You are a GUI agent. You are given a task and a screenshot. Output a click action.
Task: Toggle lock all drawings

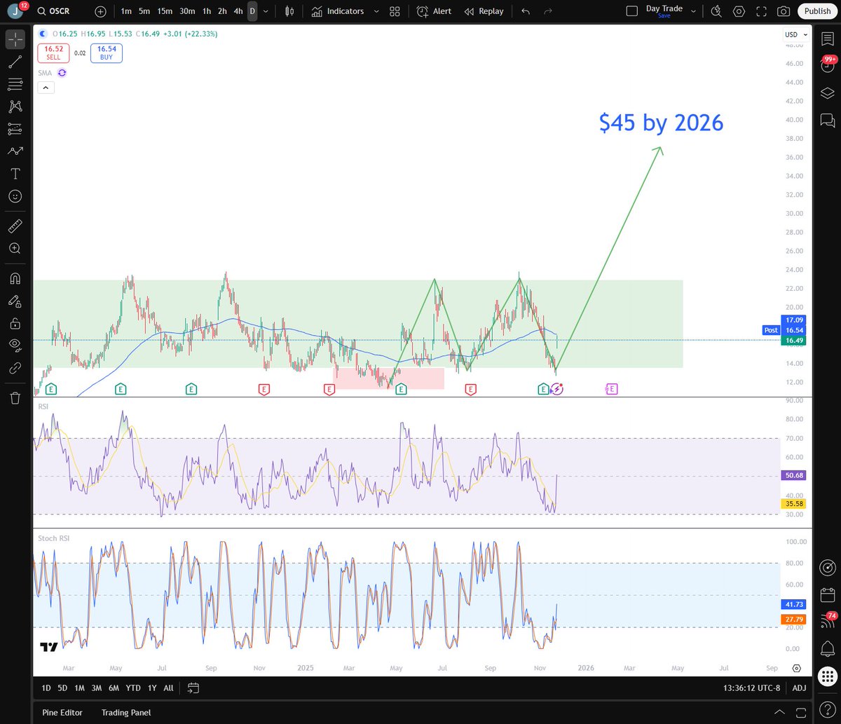15,322
